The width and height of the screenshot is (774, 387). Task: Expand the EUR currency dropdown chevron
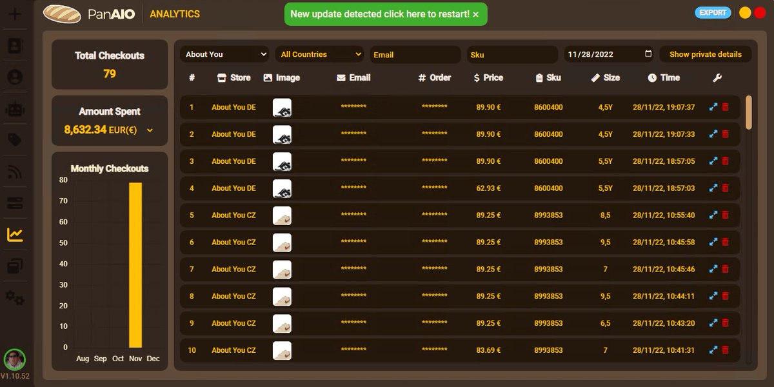click(x=150, y=130)
